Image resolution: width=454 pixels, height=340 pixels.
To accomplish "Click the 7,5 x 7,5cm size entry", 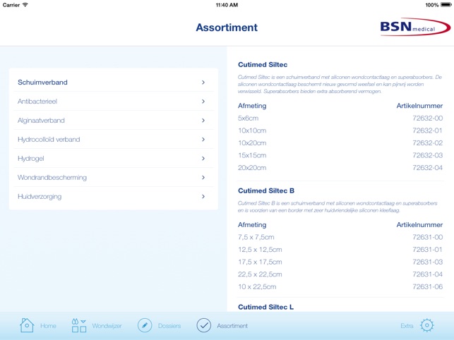I will click(256, 237).
